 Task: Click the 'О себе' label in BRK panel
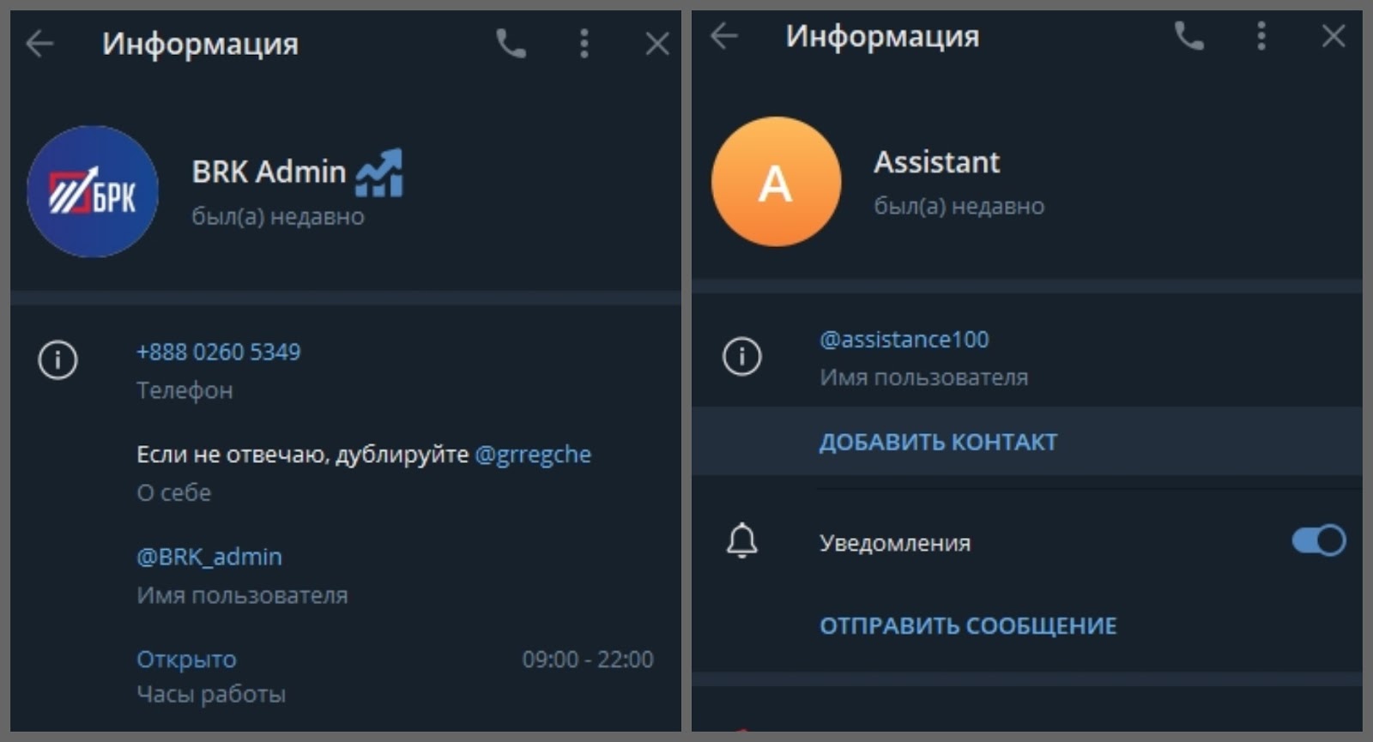coord(174,492)
